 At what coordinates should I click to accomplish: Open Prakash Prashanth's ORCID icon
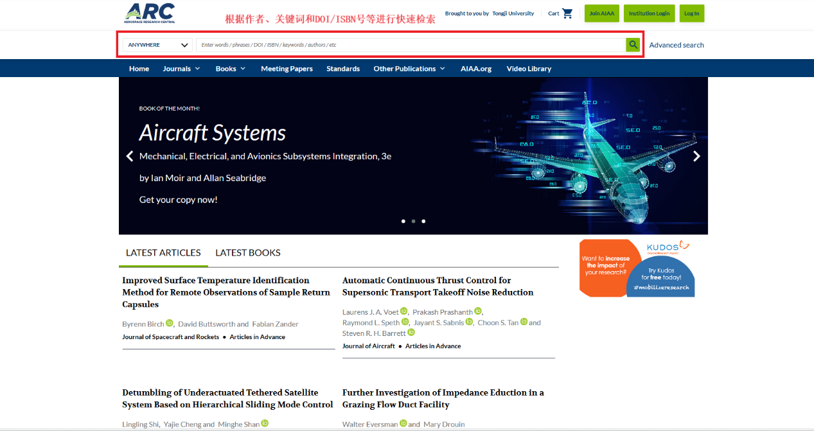[478, 312]
